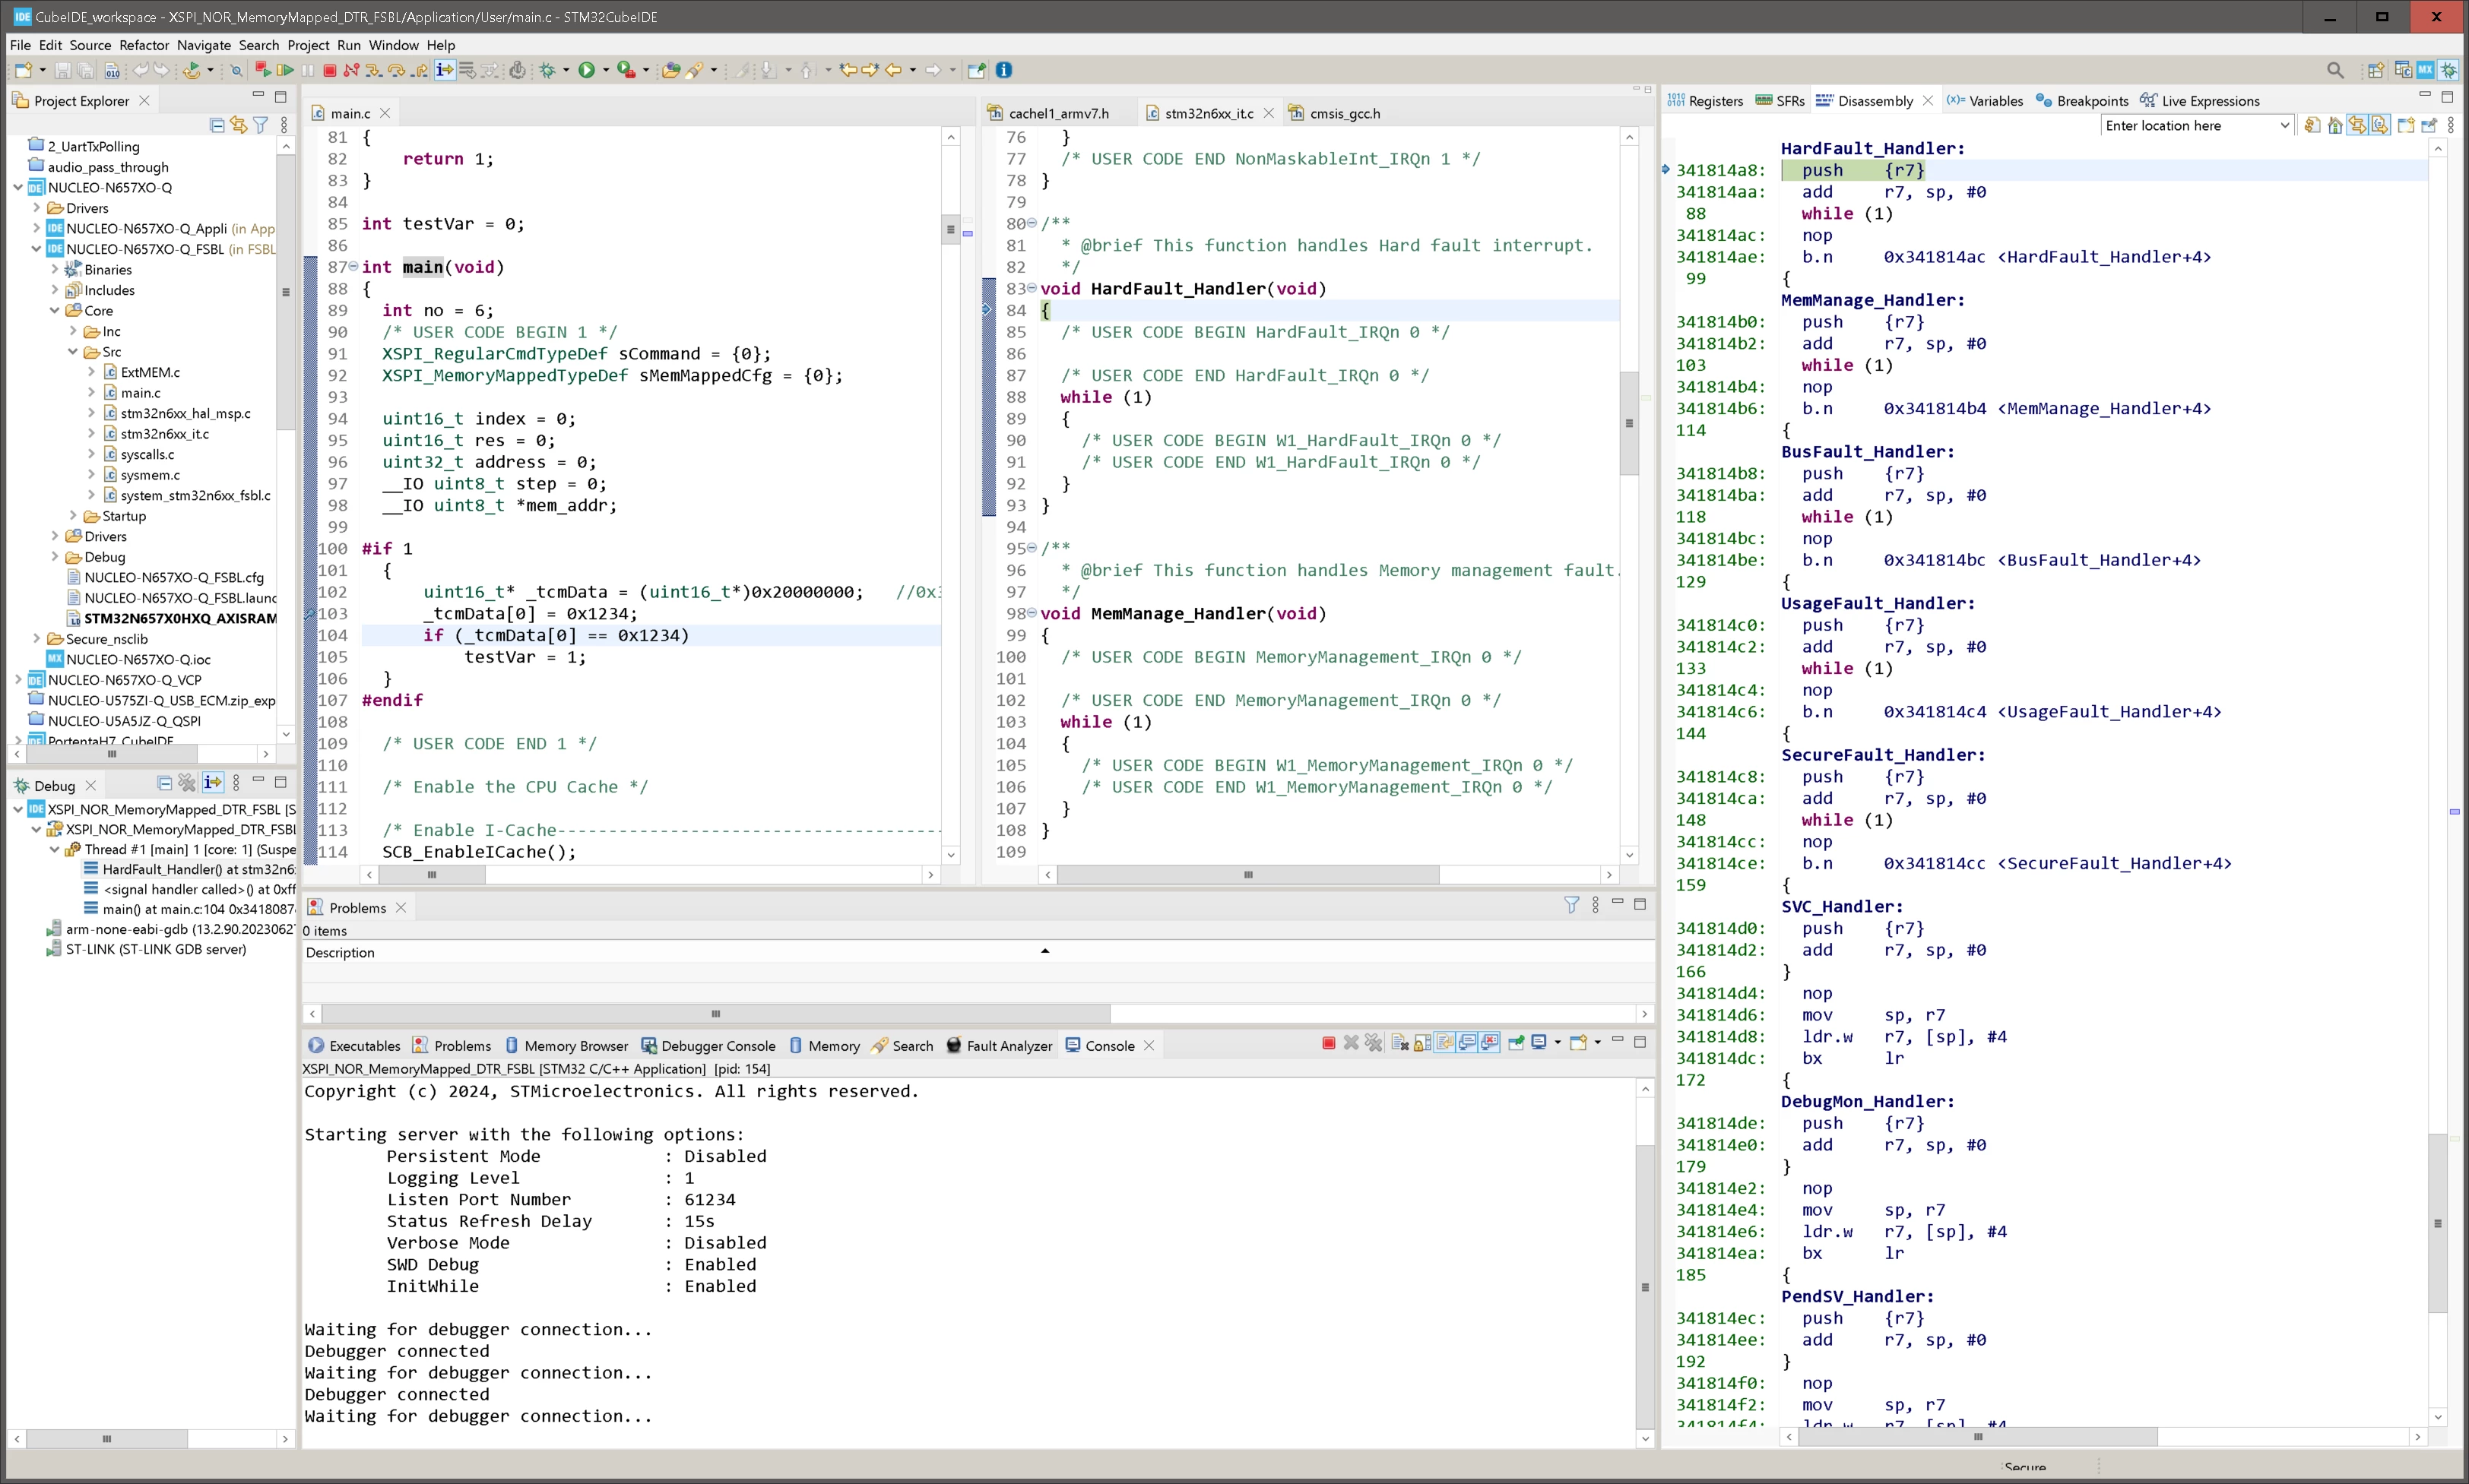Toggle Link with Editor in Project Explorer
2469x1484 pixels.
pos(238,125)
